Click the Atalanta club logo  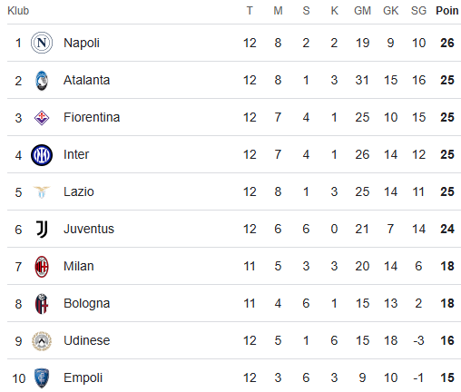pyautogui.click(x=42, y=81)
